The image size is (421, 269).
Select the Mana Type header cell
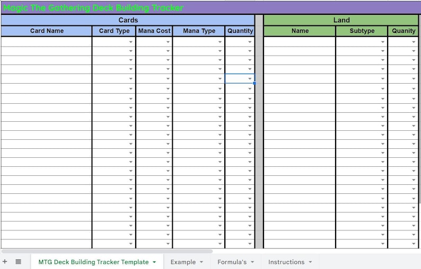199,31
